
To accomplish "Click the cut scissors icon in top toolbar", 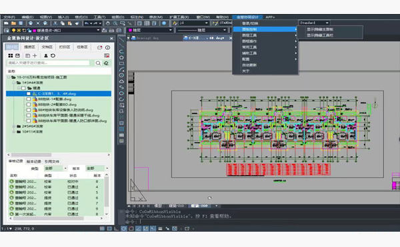I will 55,23.
